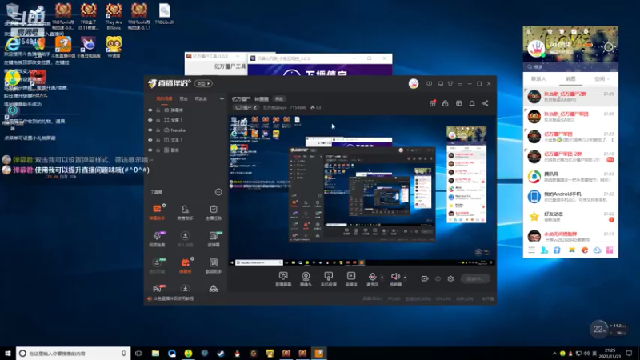The image size is (640, 360).
Task: Open the 主播任务 streamer tasks tool
Action: tap(214, 213)
